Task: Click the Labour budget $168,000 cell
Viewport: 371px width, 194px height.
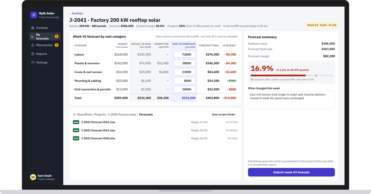Action: tap(121, 55)
